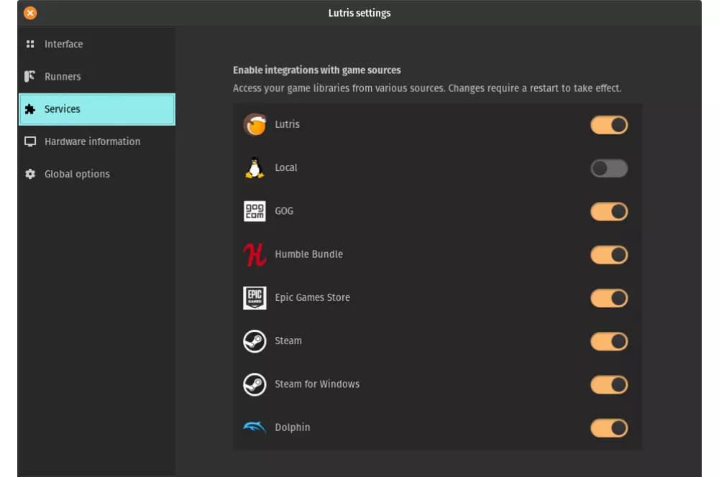Viewport: 719px width, 477px height.
Task: Click the Steam for Windows icon
Action: pos(255,384)
